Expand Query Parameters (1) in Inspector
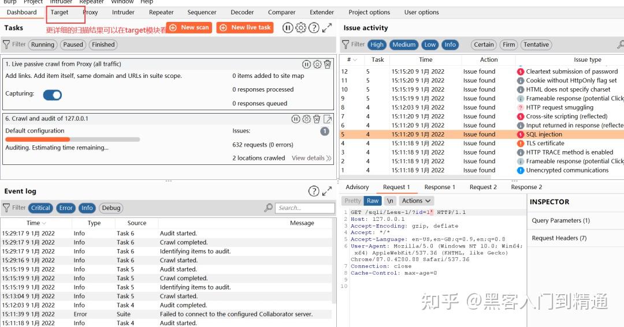 (x=560, y=220)
